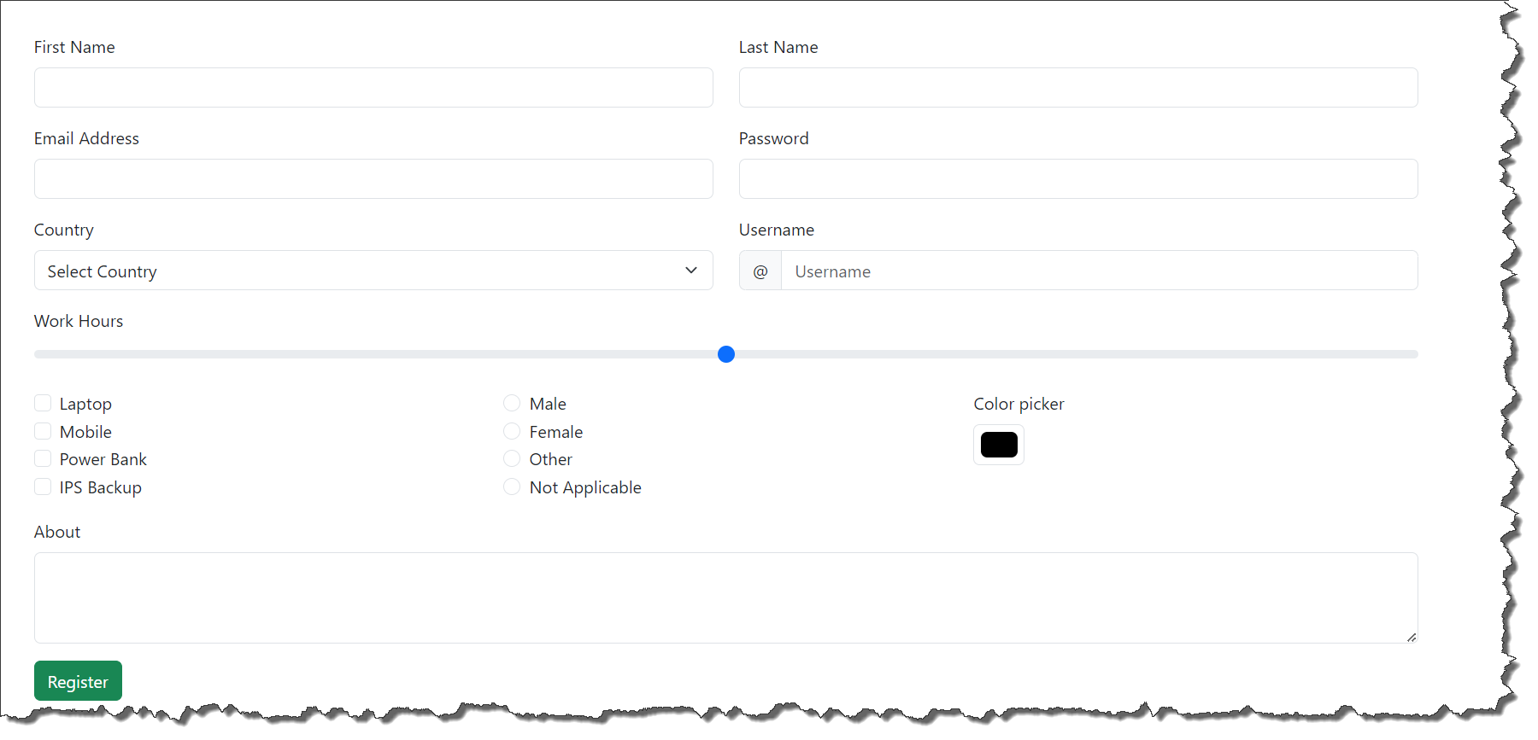Click the Country dropdown chevron arrow

(691, 271)
